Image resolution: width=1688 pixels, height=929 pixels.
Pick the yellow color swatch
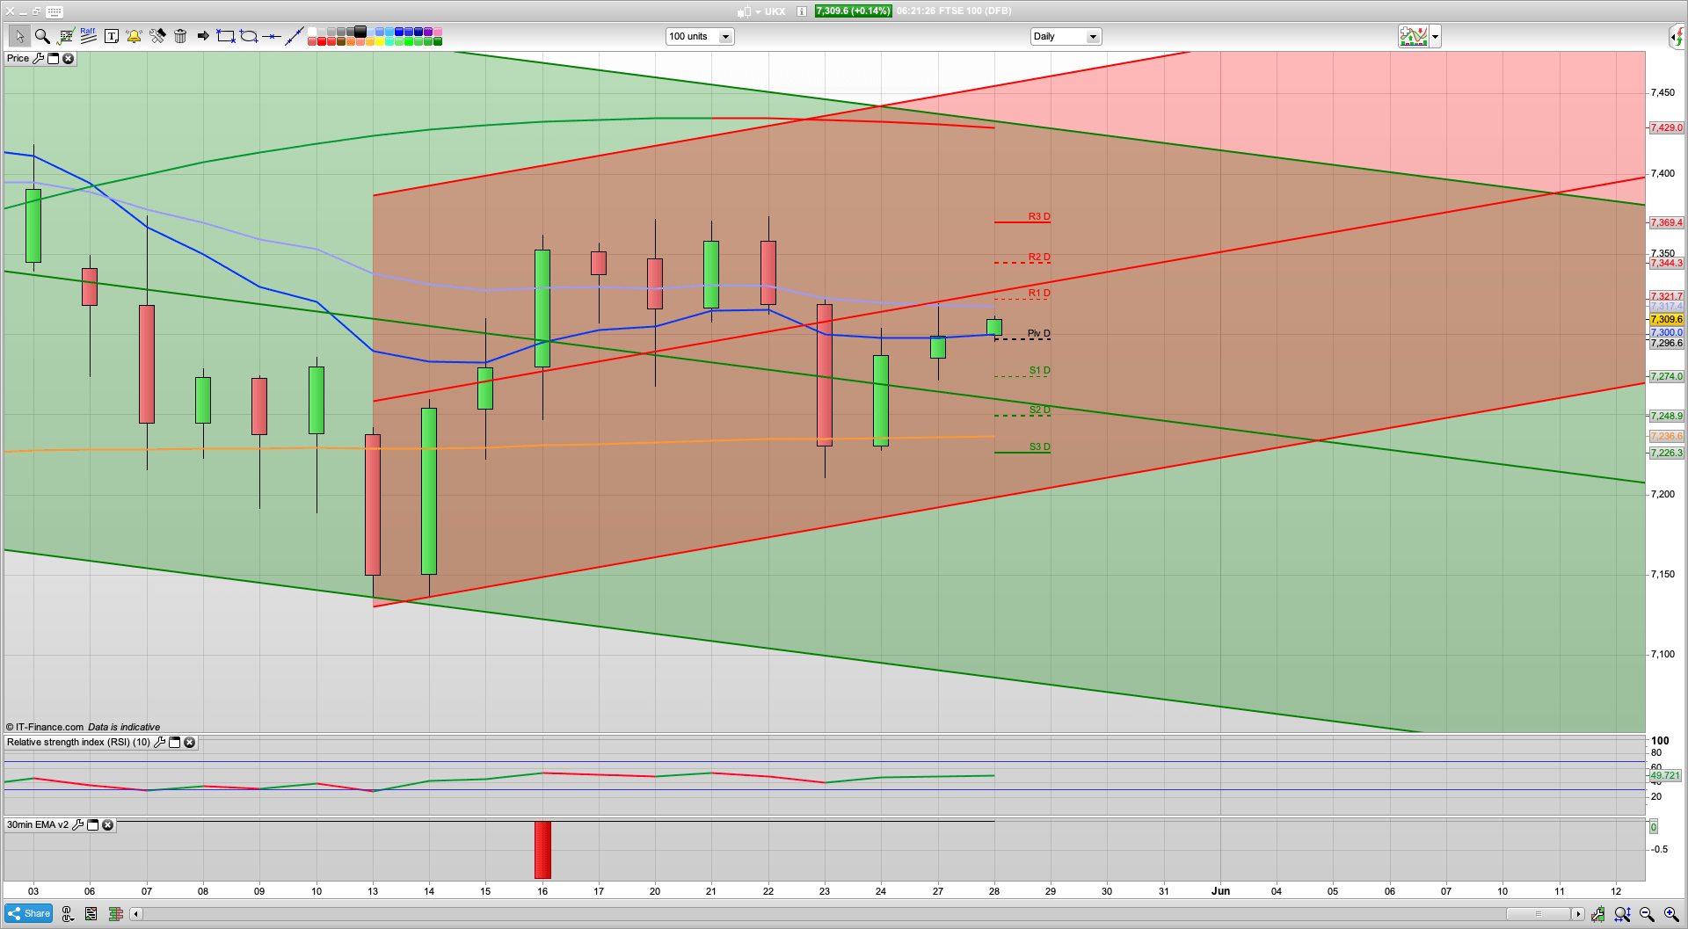[380, 41]
